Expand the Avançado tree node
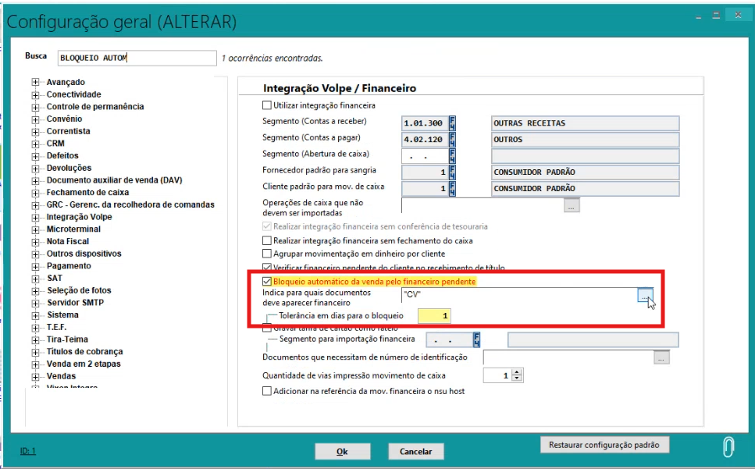The height and width of the screenshot is (469, 755). point(35,82)
